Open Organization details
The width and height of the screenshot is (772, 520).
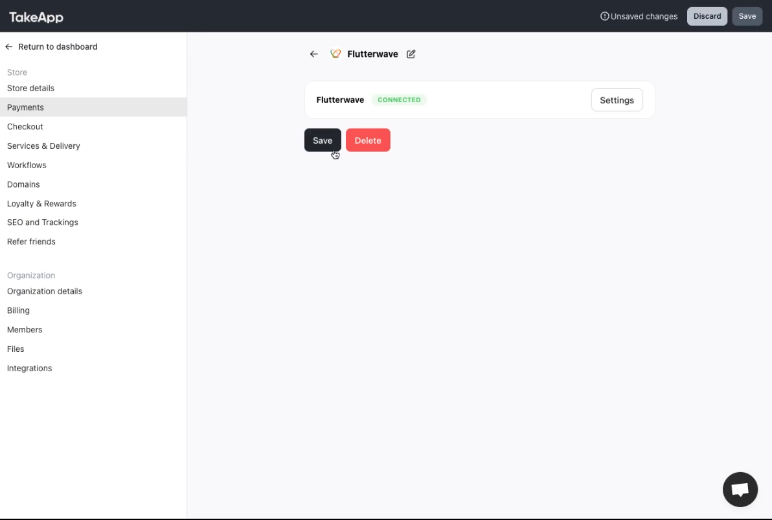(44, 291)
